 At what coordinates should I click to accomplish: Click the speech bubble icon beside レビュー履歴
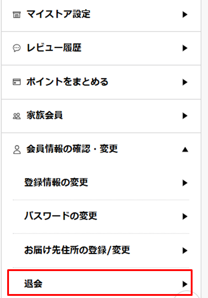17,48
